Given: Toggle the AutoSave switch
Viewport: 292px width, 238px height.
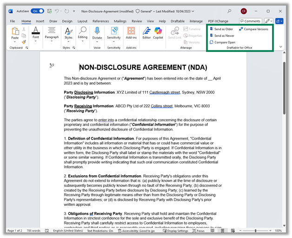Looking at the screenshot, I should [x=37, y=11].
